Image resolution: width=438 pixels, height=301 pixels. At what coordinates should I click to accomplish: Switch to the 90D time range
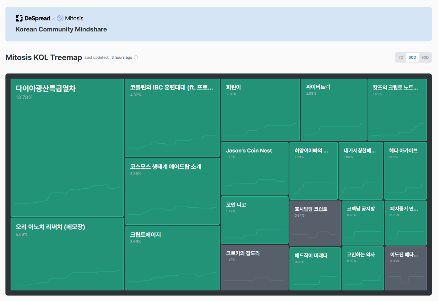click(425, 57)
